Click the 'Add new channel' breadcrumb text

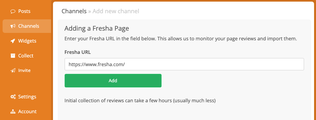(x=116, y=11)
